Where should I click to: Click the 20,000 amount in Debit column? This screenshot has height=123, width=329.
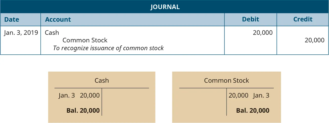[262, 33]
